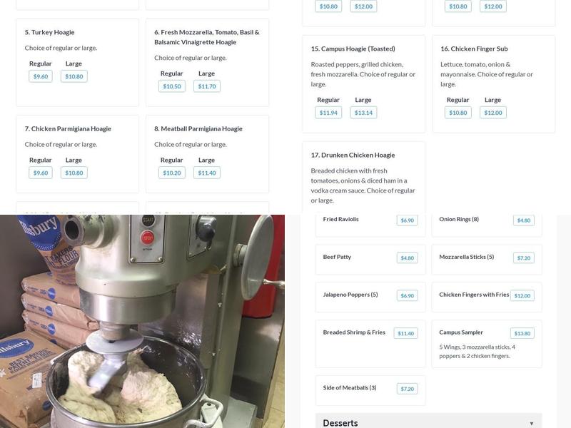Open the dough mixer photo
The height and width of the screenshot is (428, 571).
(x=142, y=321)
